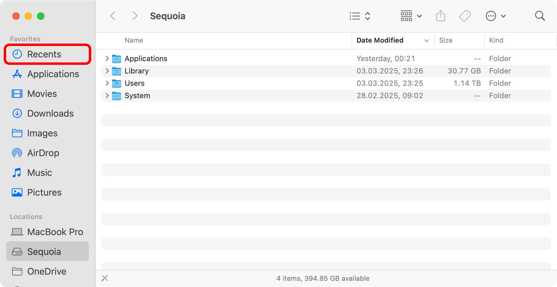Open the Downloads folder from sidebar
557x287 pixels.
[x=50, y=113]
